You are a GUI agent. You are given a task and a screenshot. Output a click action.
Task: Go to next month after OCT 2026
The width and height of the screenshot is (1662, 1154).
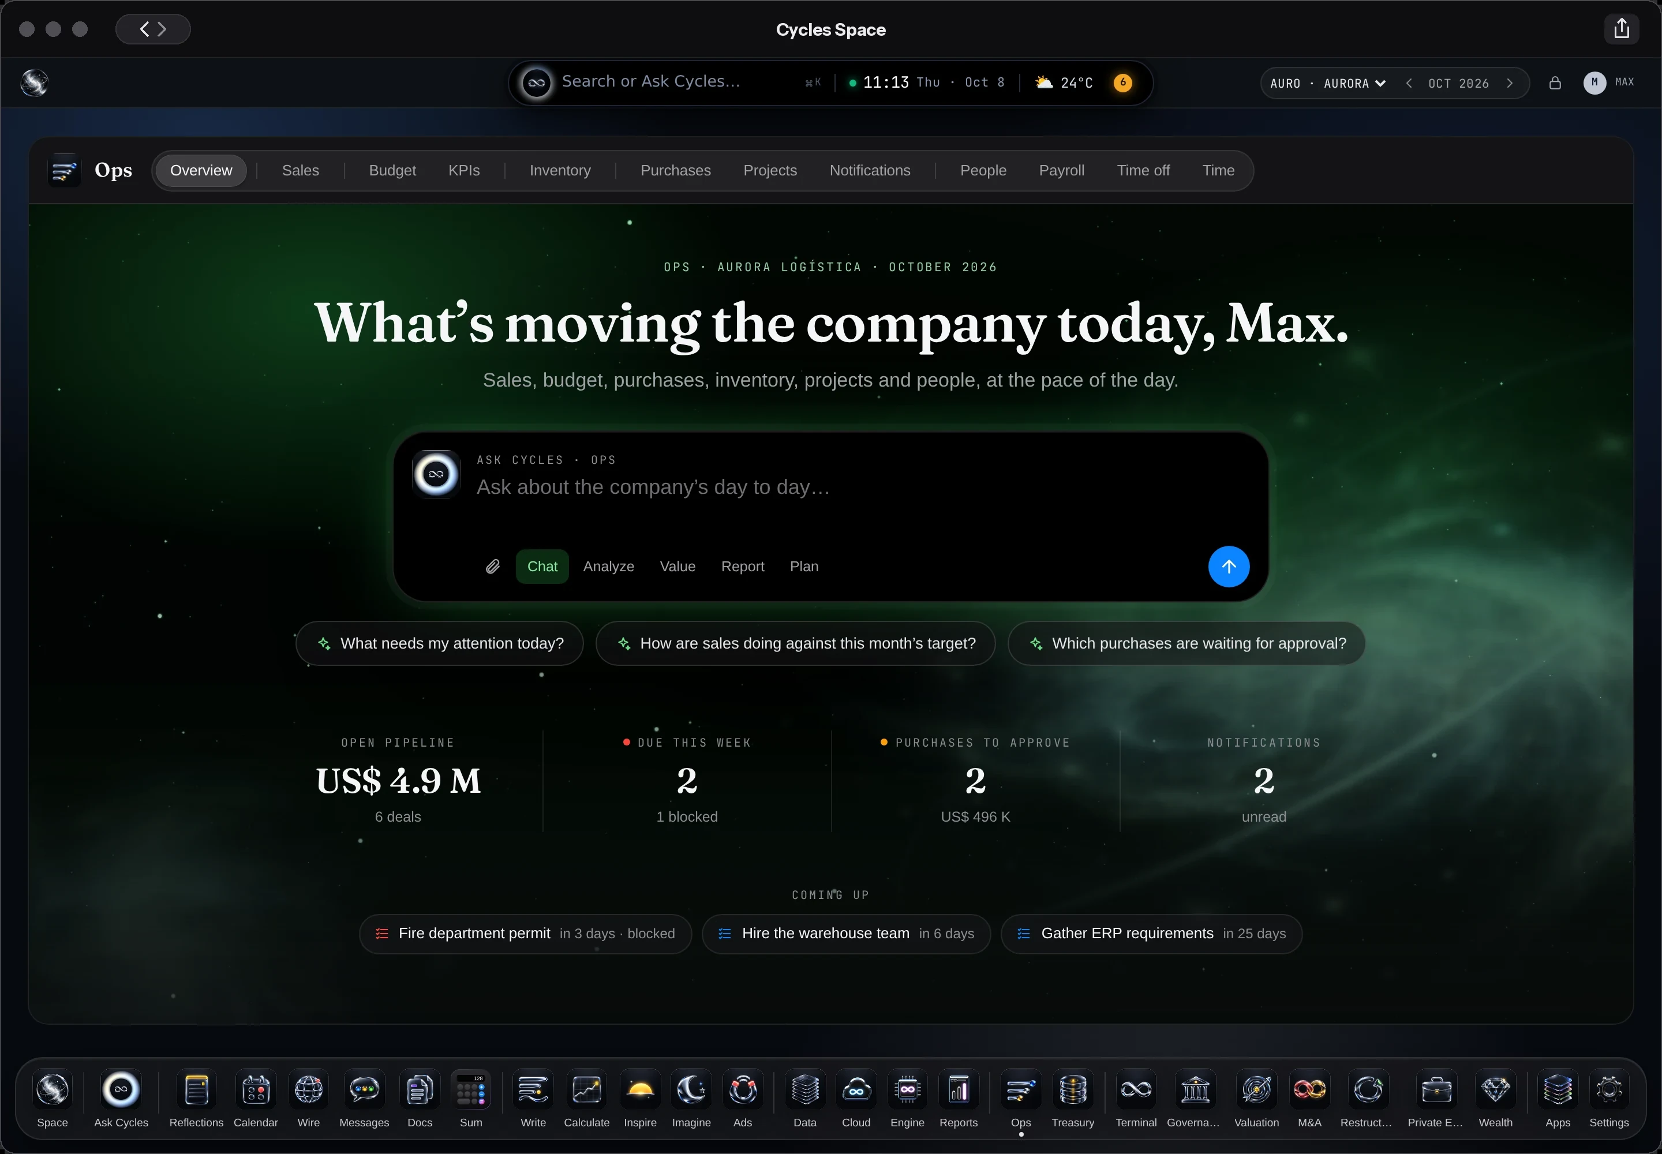(1510, 83)
